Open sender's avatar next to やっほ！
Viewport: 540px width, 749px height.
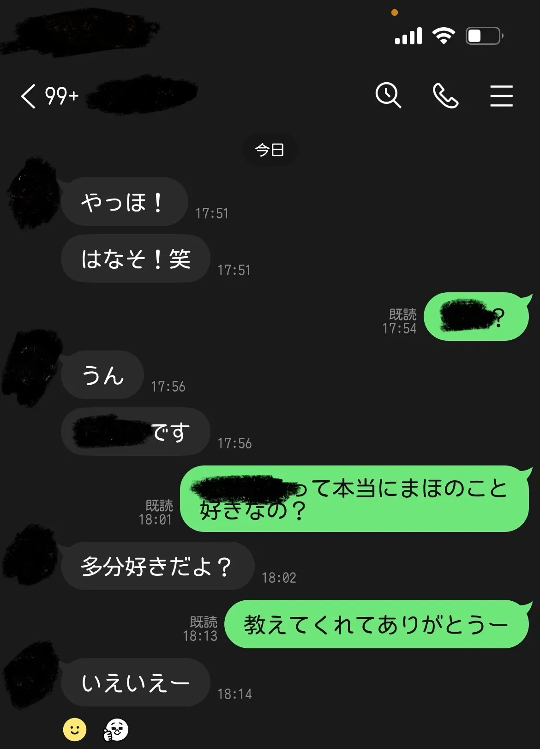tap(32, 193)
